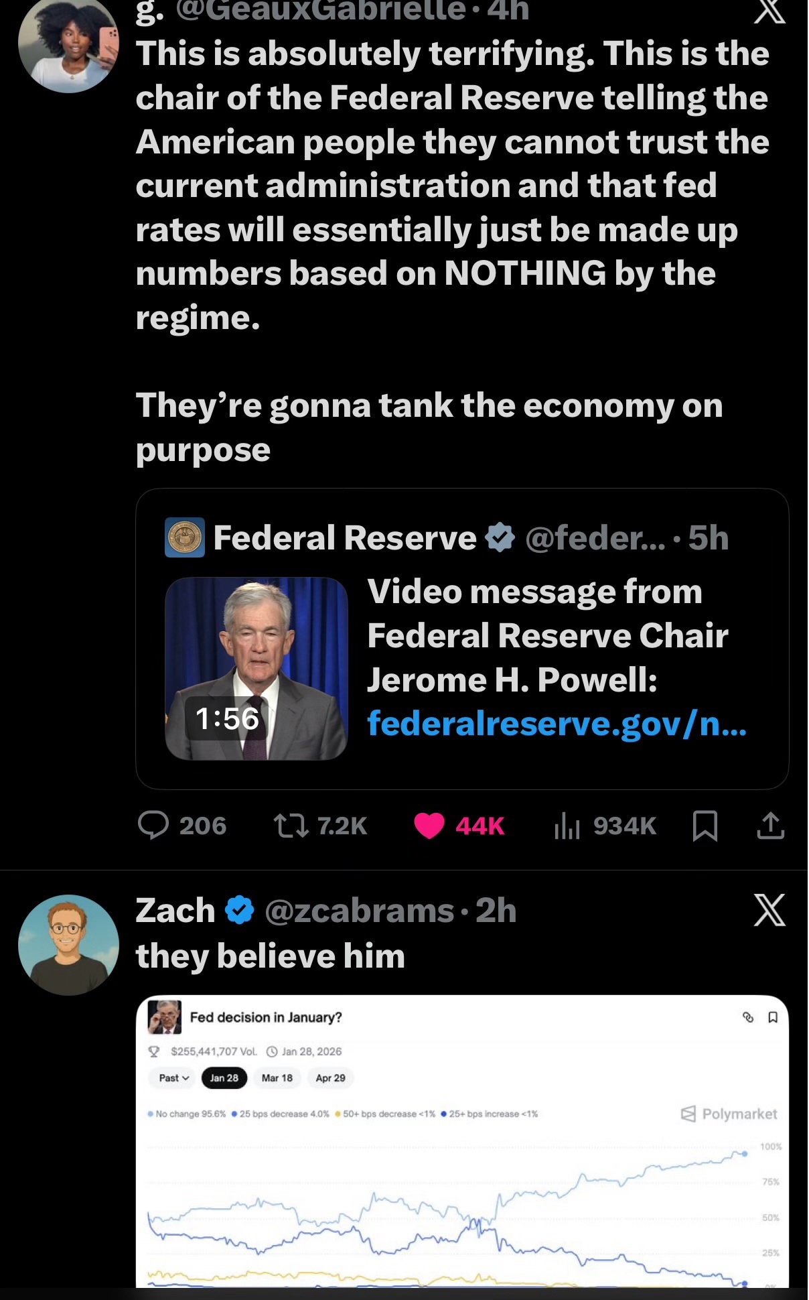Switch to the Mar 18 date tab
Screen dimensions: 809x1300
[x=277, y=1078]
